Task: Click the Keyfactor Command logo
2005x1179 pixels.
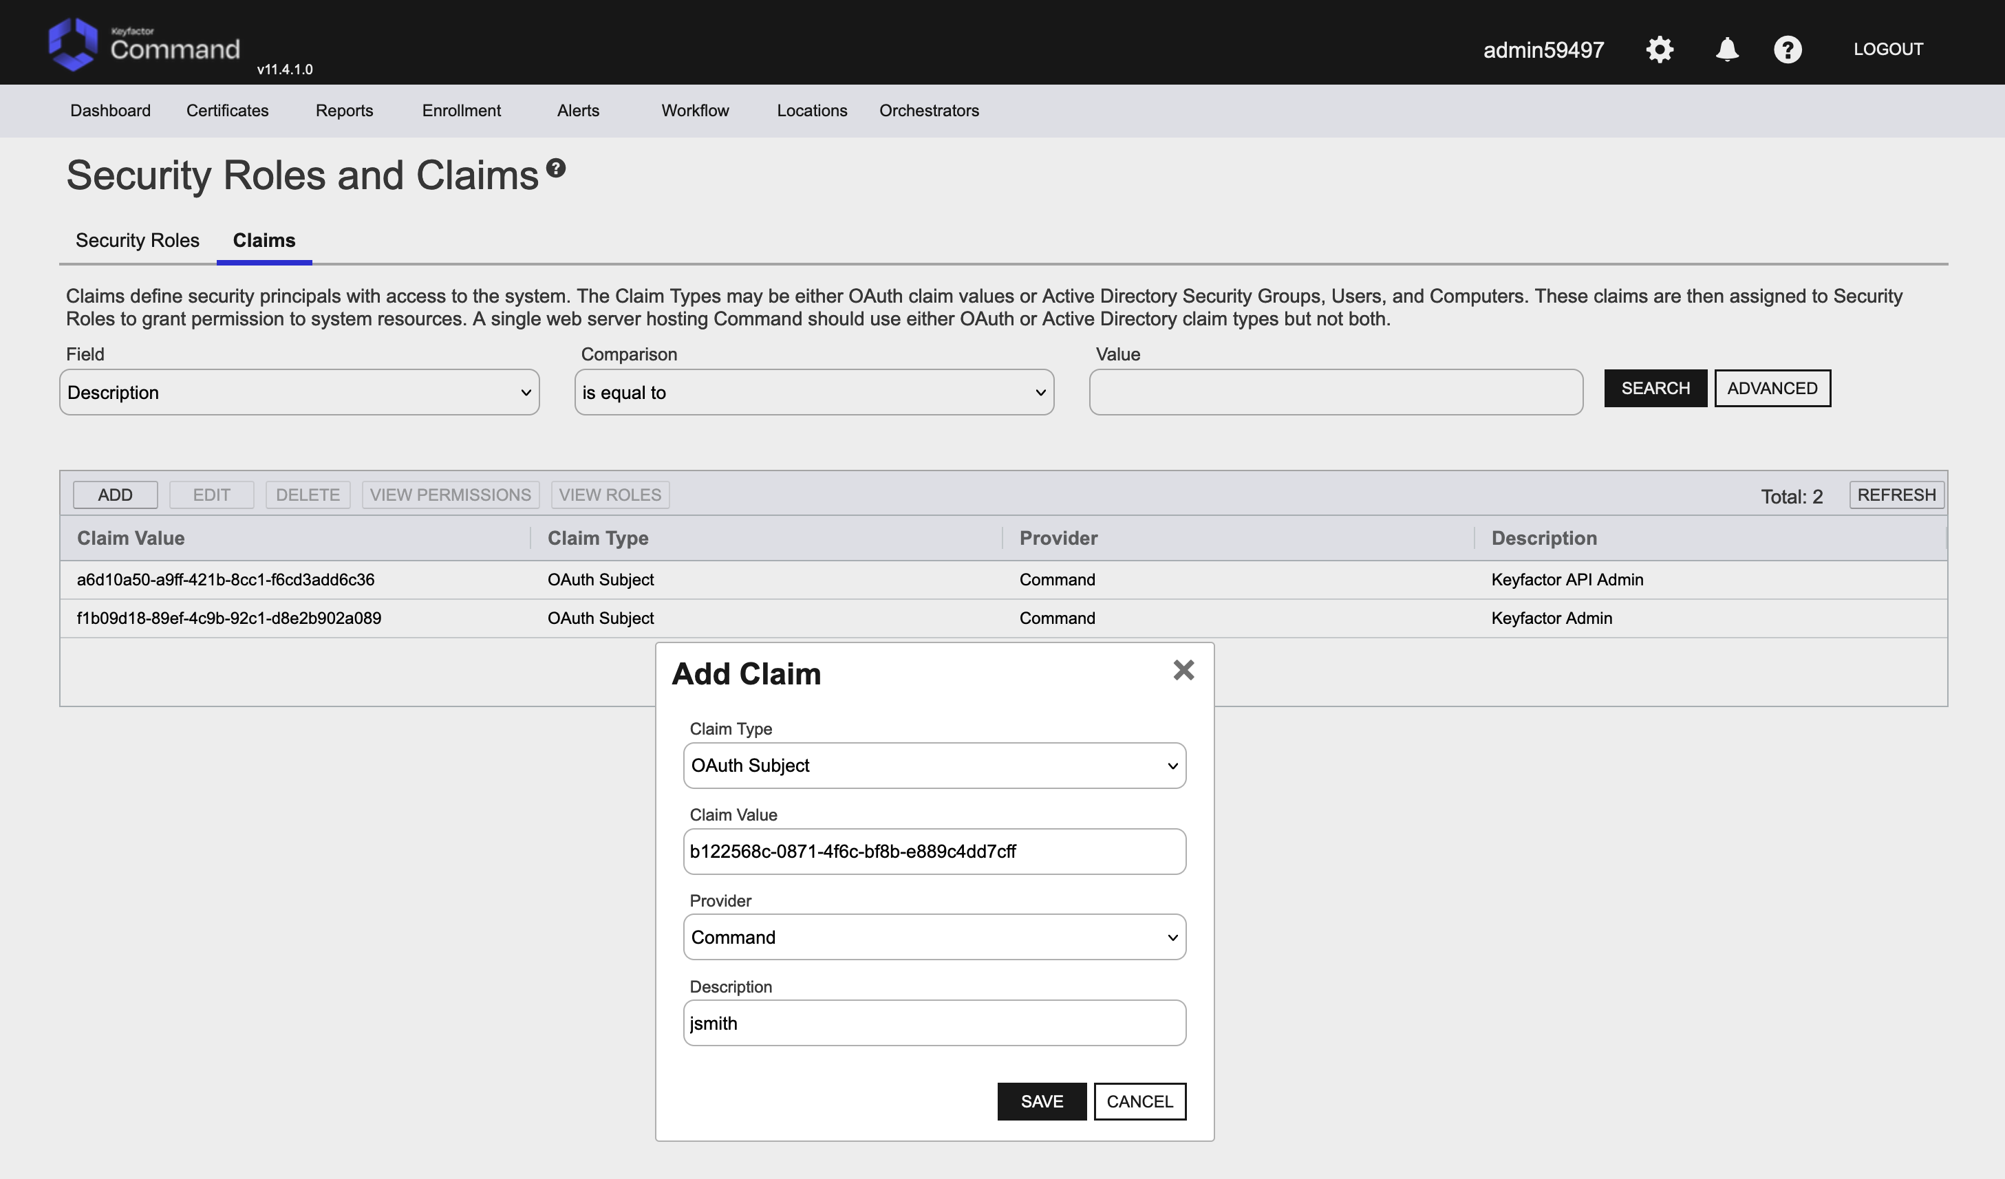Action: pyautogui.click(x=143, y=45)
